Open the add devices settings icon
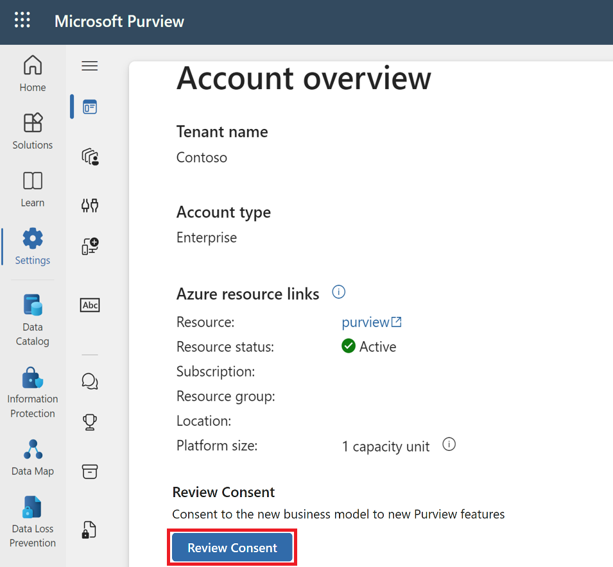The height and width of the screenshot is (567, 613). [90, 246]
